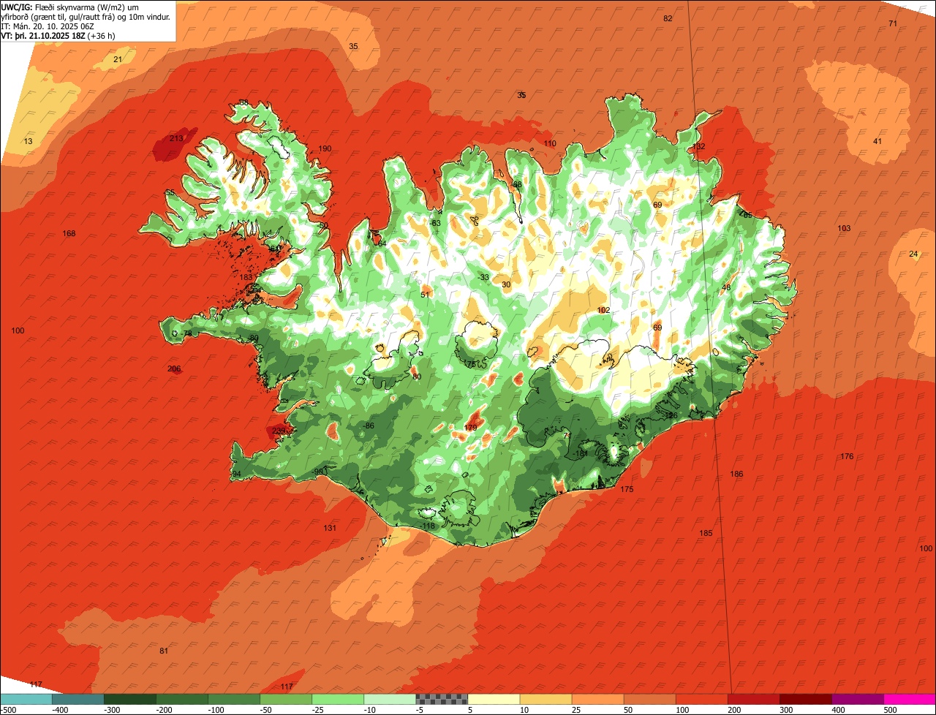The height and width of the screenshot is (715, 936).
Task: Click the 'VT: þri. 21.10.2025 18Z (+36 h)' line
Action: [x=58, y=36]
